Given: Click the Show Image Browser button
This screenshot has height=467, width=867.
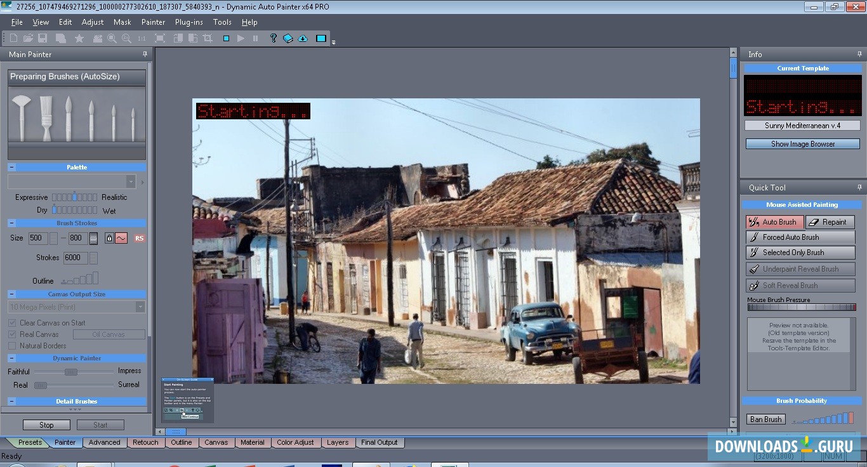Looking at the screenshot, I should (x=802, y=143).
